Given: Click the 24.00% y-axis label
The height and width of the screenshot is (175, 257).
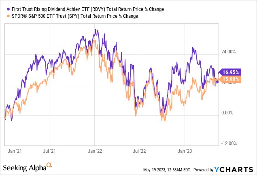Looking at the screenshot, I should tap(227, 52).
